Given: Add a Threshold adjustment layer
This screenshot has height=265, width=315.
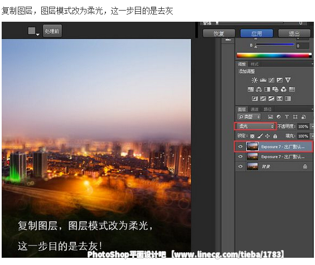Looking at the screenshot, I should [x=271, y=99].
